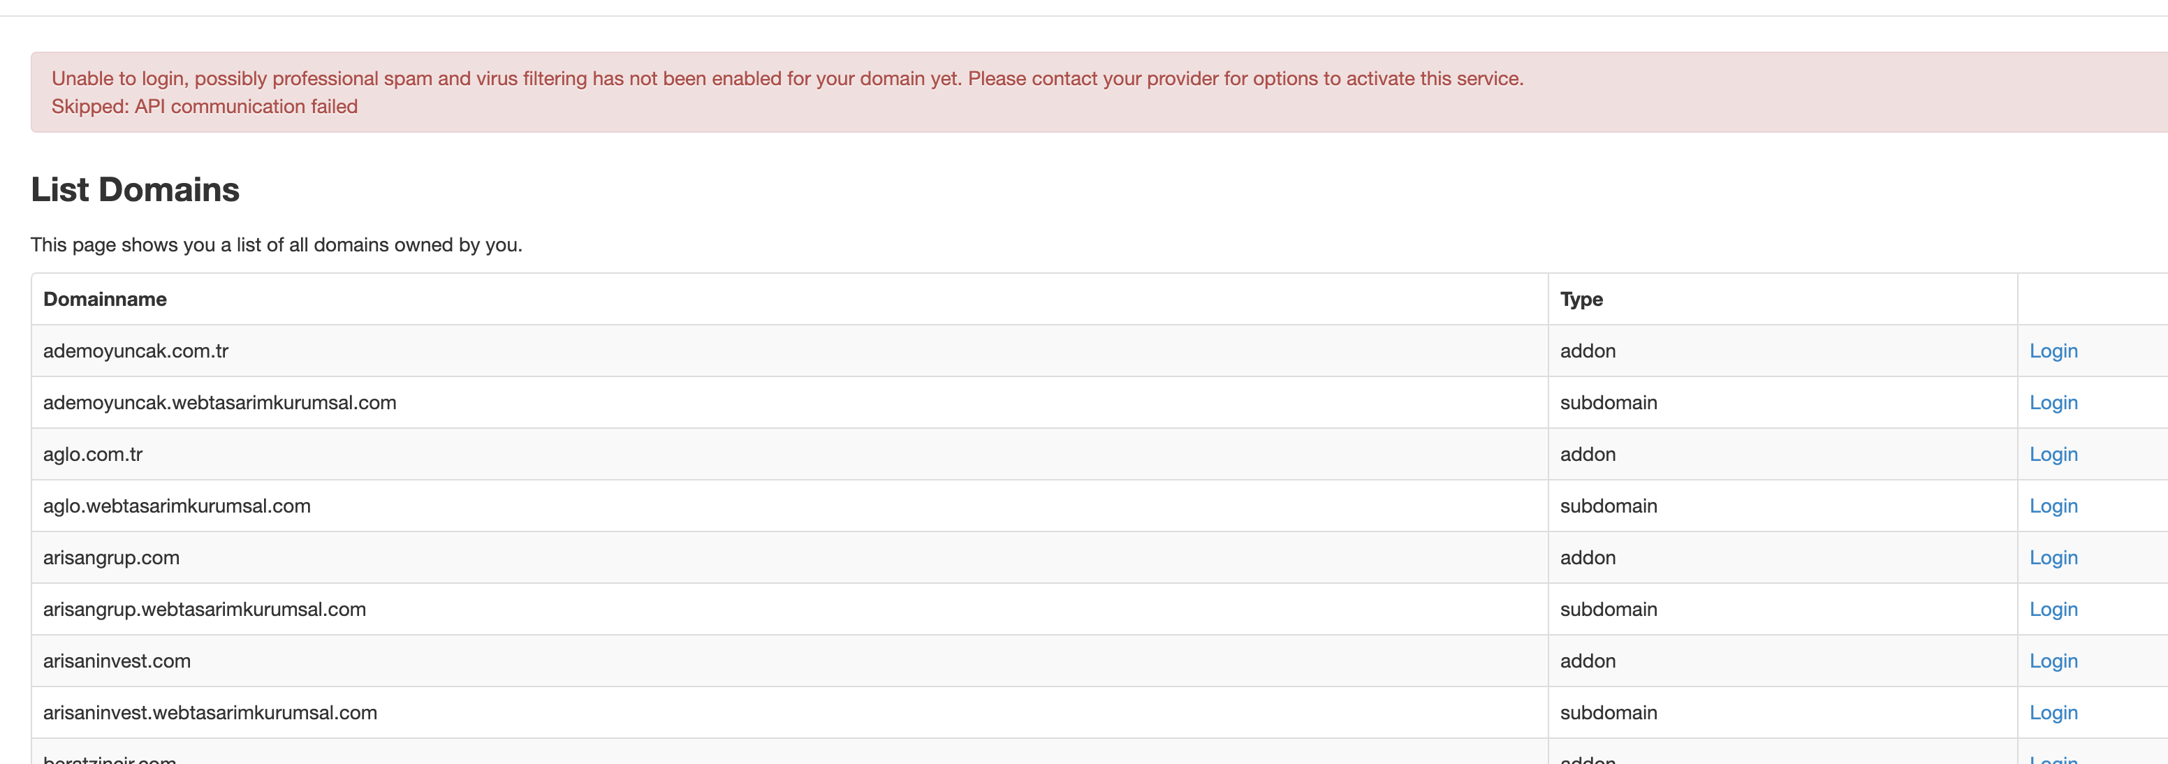
Task: Open Login for arisangrup.webtasarimkurumsal.com subdomain
Action: (x=2053, y=609)
